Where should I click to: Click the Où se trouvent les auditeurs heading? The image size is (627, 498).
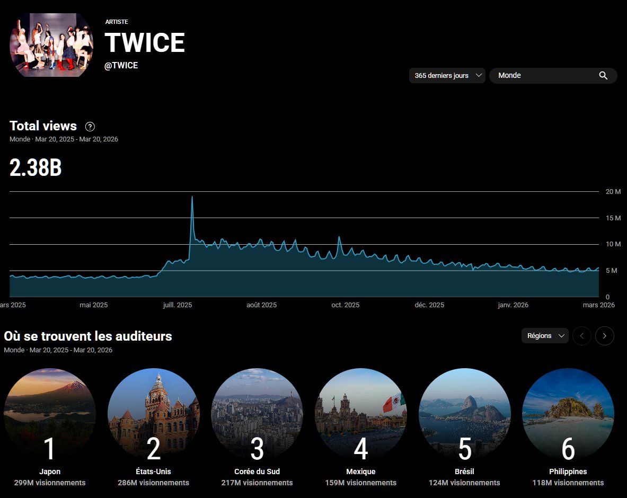click(x=88, y=336)
